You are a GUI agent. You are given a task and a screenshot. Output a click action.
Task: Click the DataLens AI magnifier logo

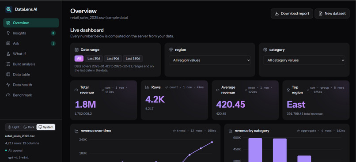point(9,9)
